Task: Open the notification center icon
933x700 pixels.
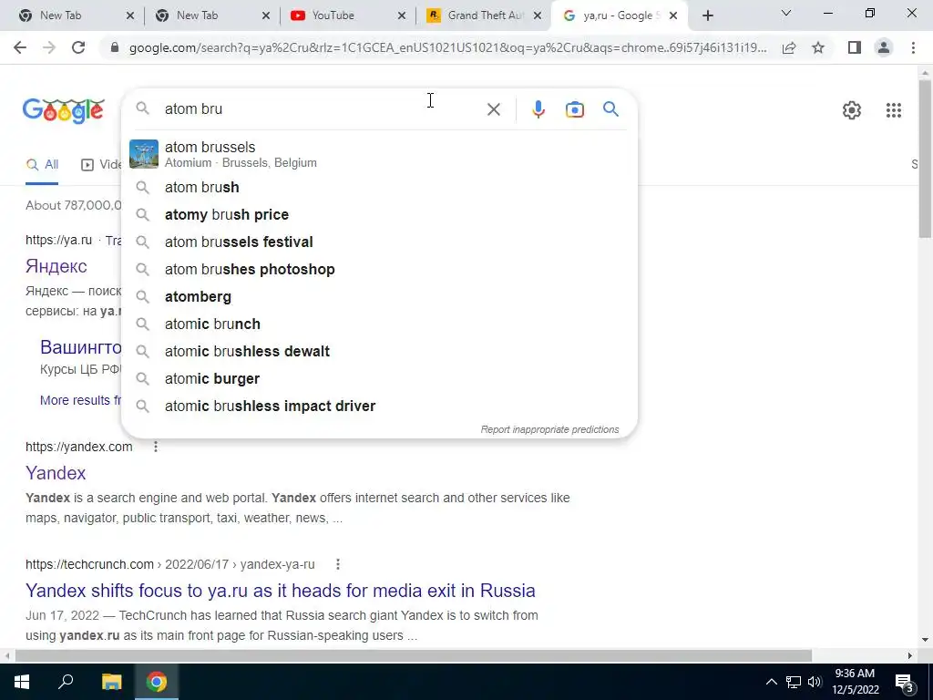Action: [x=905, y=682]
